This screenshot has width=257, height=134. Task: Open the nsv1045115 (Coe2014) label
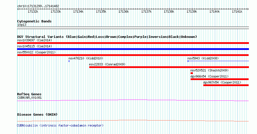(35, 46)
